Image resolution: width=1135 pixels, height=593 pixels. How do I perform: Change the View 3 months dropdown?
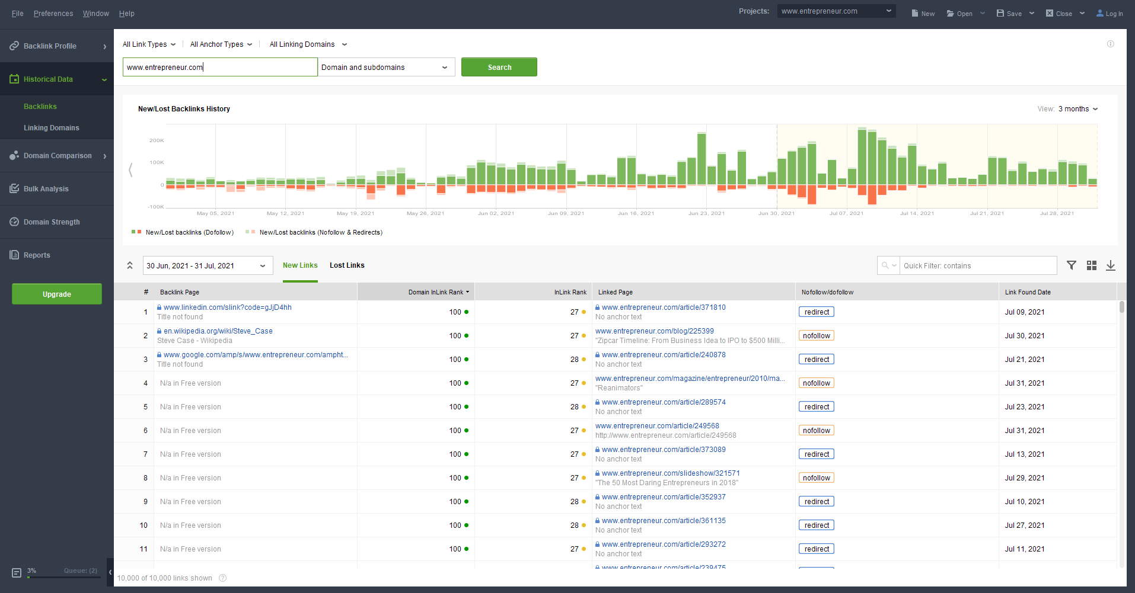[x=1078, y=109]
